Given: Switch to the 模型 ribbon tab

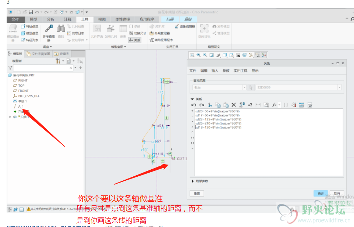Looking at the screenshot, I should 33,19.
